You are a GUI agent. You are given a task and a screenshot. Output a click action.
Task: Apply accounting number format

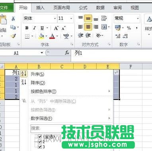[118, 27]
